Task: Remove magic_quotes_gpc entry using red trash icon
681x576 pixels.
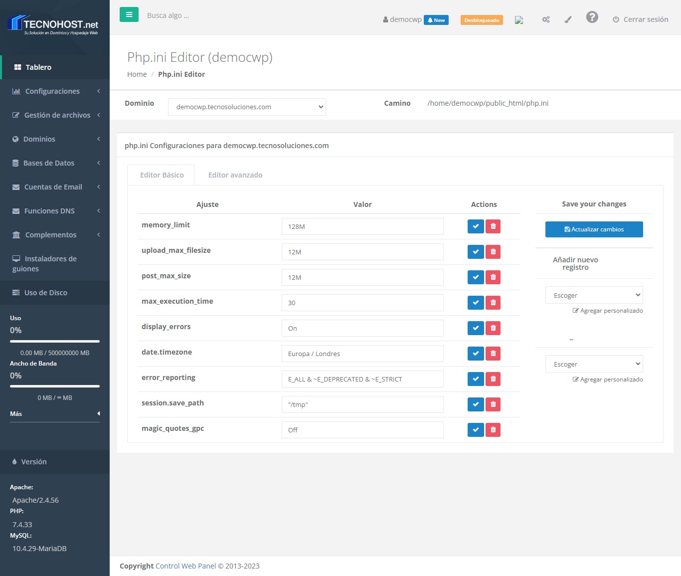Action: [493, 430]
